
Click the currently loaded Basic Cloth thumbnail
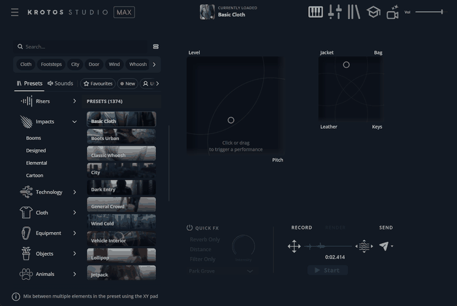click(207, 12)
